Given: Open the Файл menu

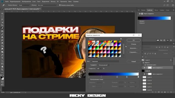Looking at the screenshot, I should (x=7, y=2).
